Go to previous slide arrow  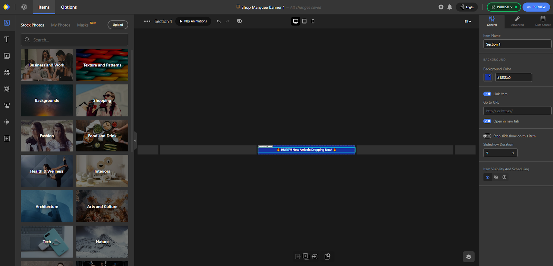[x=298, y=256]
